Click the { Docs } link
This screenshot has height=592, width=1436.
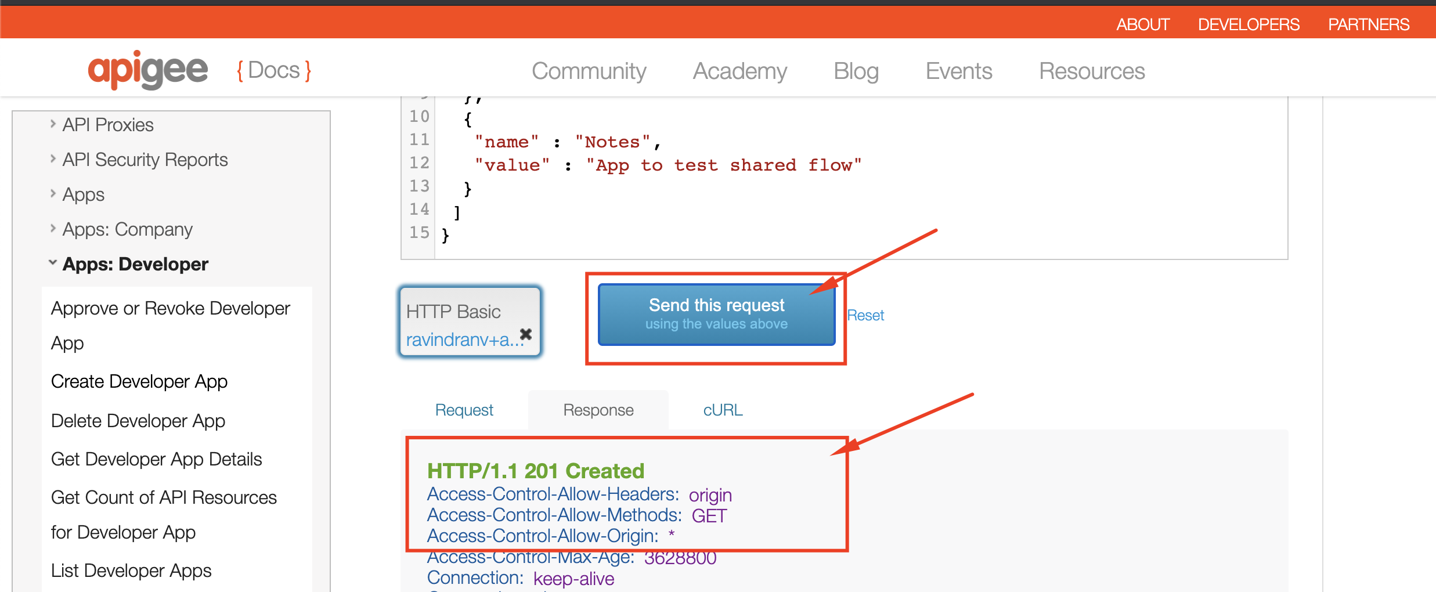(x=274, y=70)
